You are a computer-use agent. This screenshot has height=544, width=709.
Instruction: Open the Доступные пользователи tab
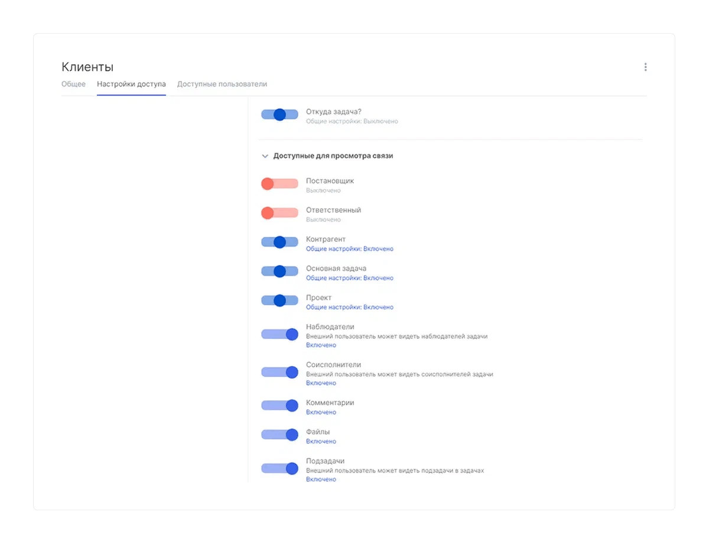click(x=222, y=84)
